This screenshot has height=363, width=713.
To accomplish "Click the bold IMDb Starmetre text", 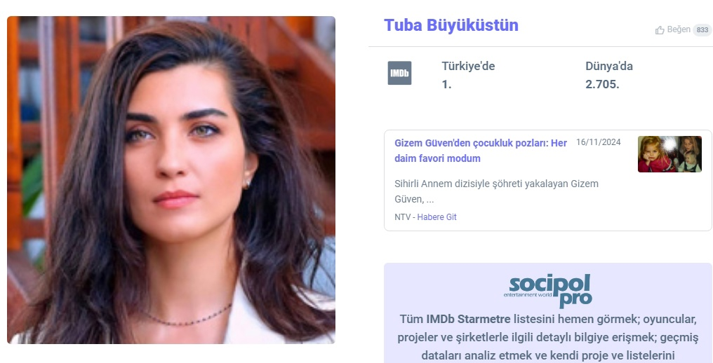I will (468, 320).
